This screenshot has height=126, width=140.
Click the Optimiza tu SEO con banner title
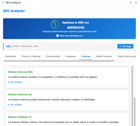coord(76,22)
